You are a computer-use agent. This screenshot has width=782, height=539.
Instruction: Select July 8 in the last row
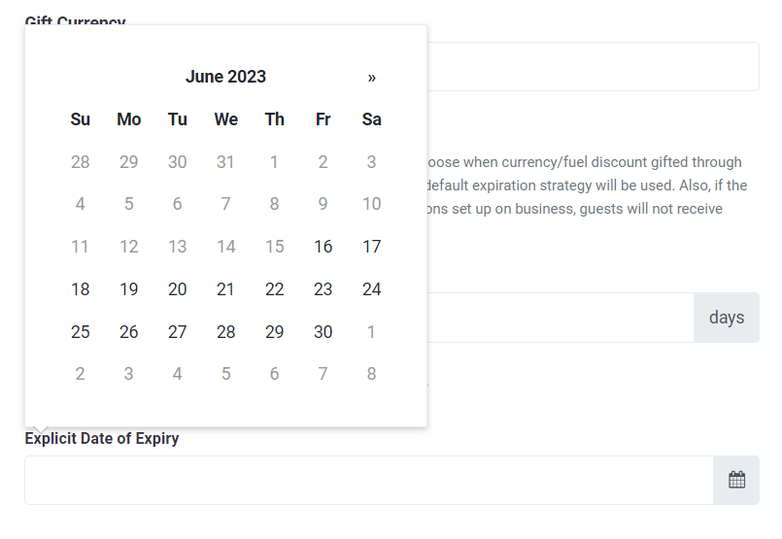click(371, 374)
